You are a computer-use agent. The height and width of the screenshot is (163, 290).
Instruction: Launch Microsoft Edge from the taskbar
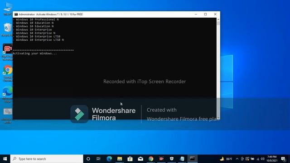[109, 159]
